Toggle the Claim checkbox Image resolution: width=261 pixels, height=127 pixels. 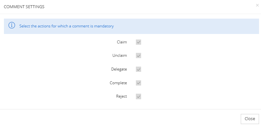[x=139, y=42]
